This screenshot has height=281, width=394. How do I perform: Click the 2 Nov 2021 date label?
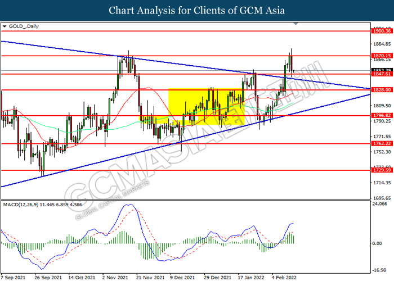point(115,278)
